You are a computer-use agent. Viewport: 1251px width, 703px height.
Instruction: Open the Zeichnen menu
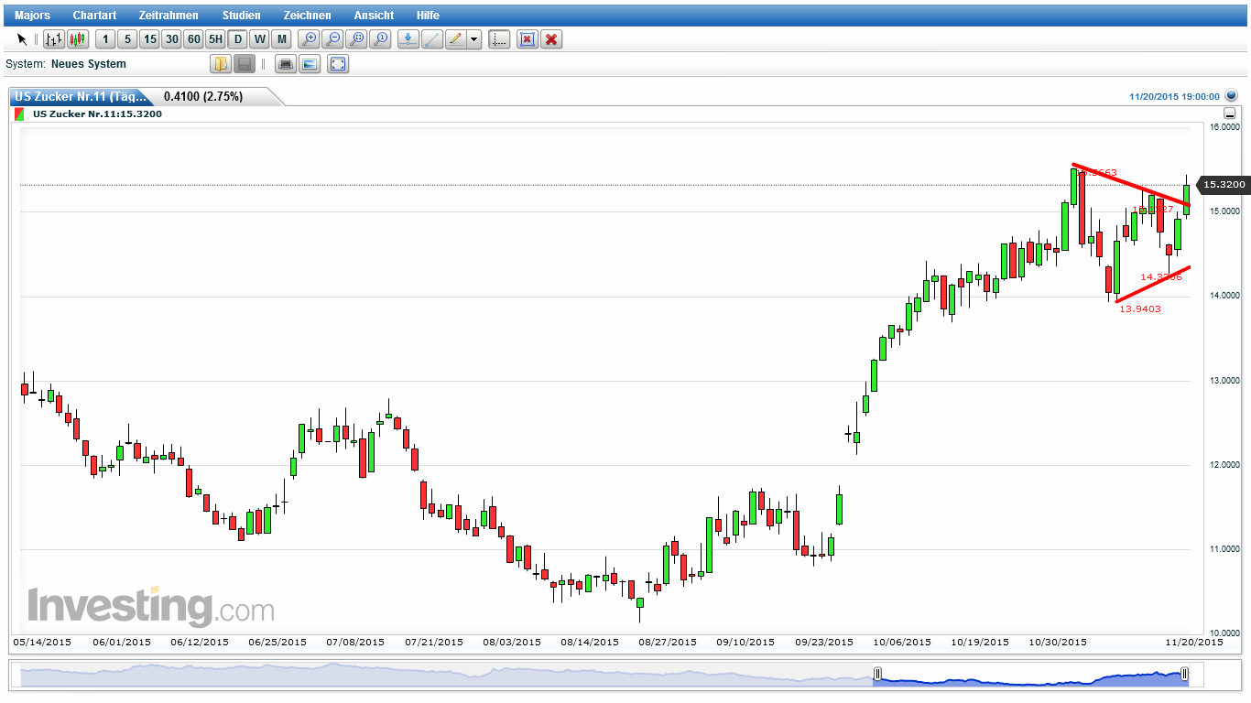point(308,16)
